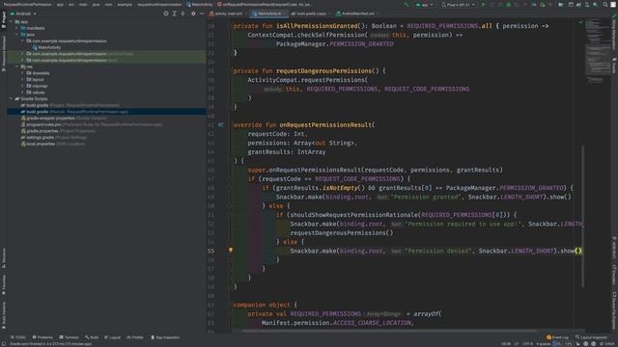
Task: Select build.gradle (Project) file in tree
Action: click(70, 105)
